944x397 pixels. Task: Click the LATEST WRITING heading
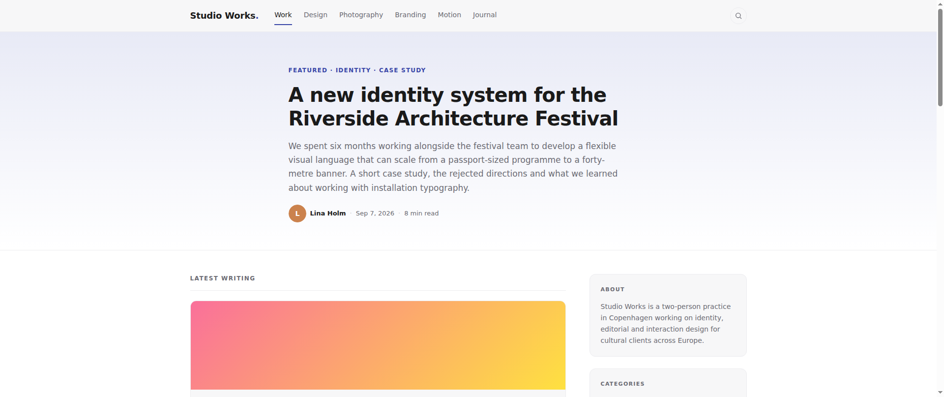click(223, 278)
